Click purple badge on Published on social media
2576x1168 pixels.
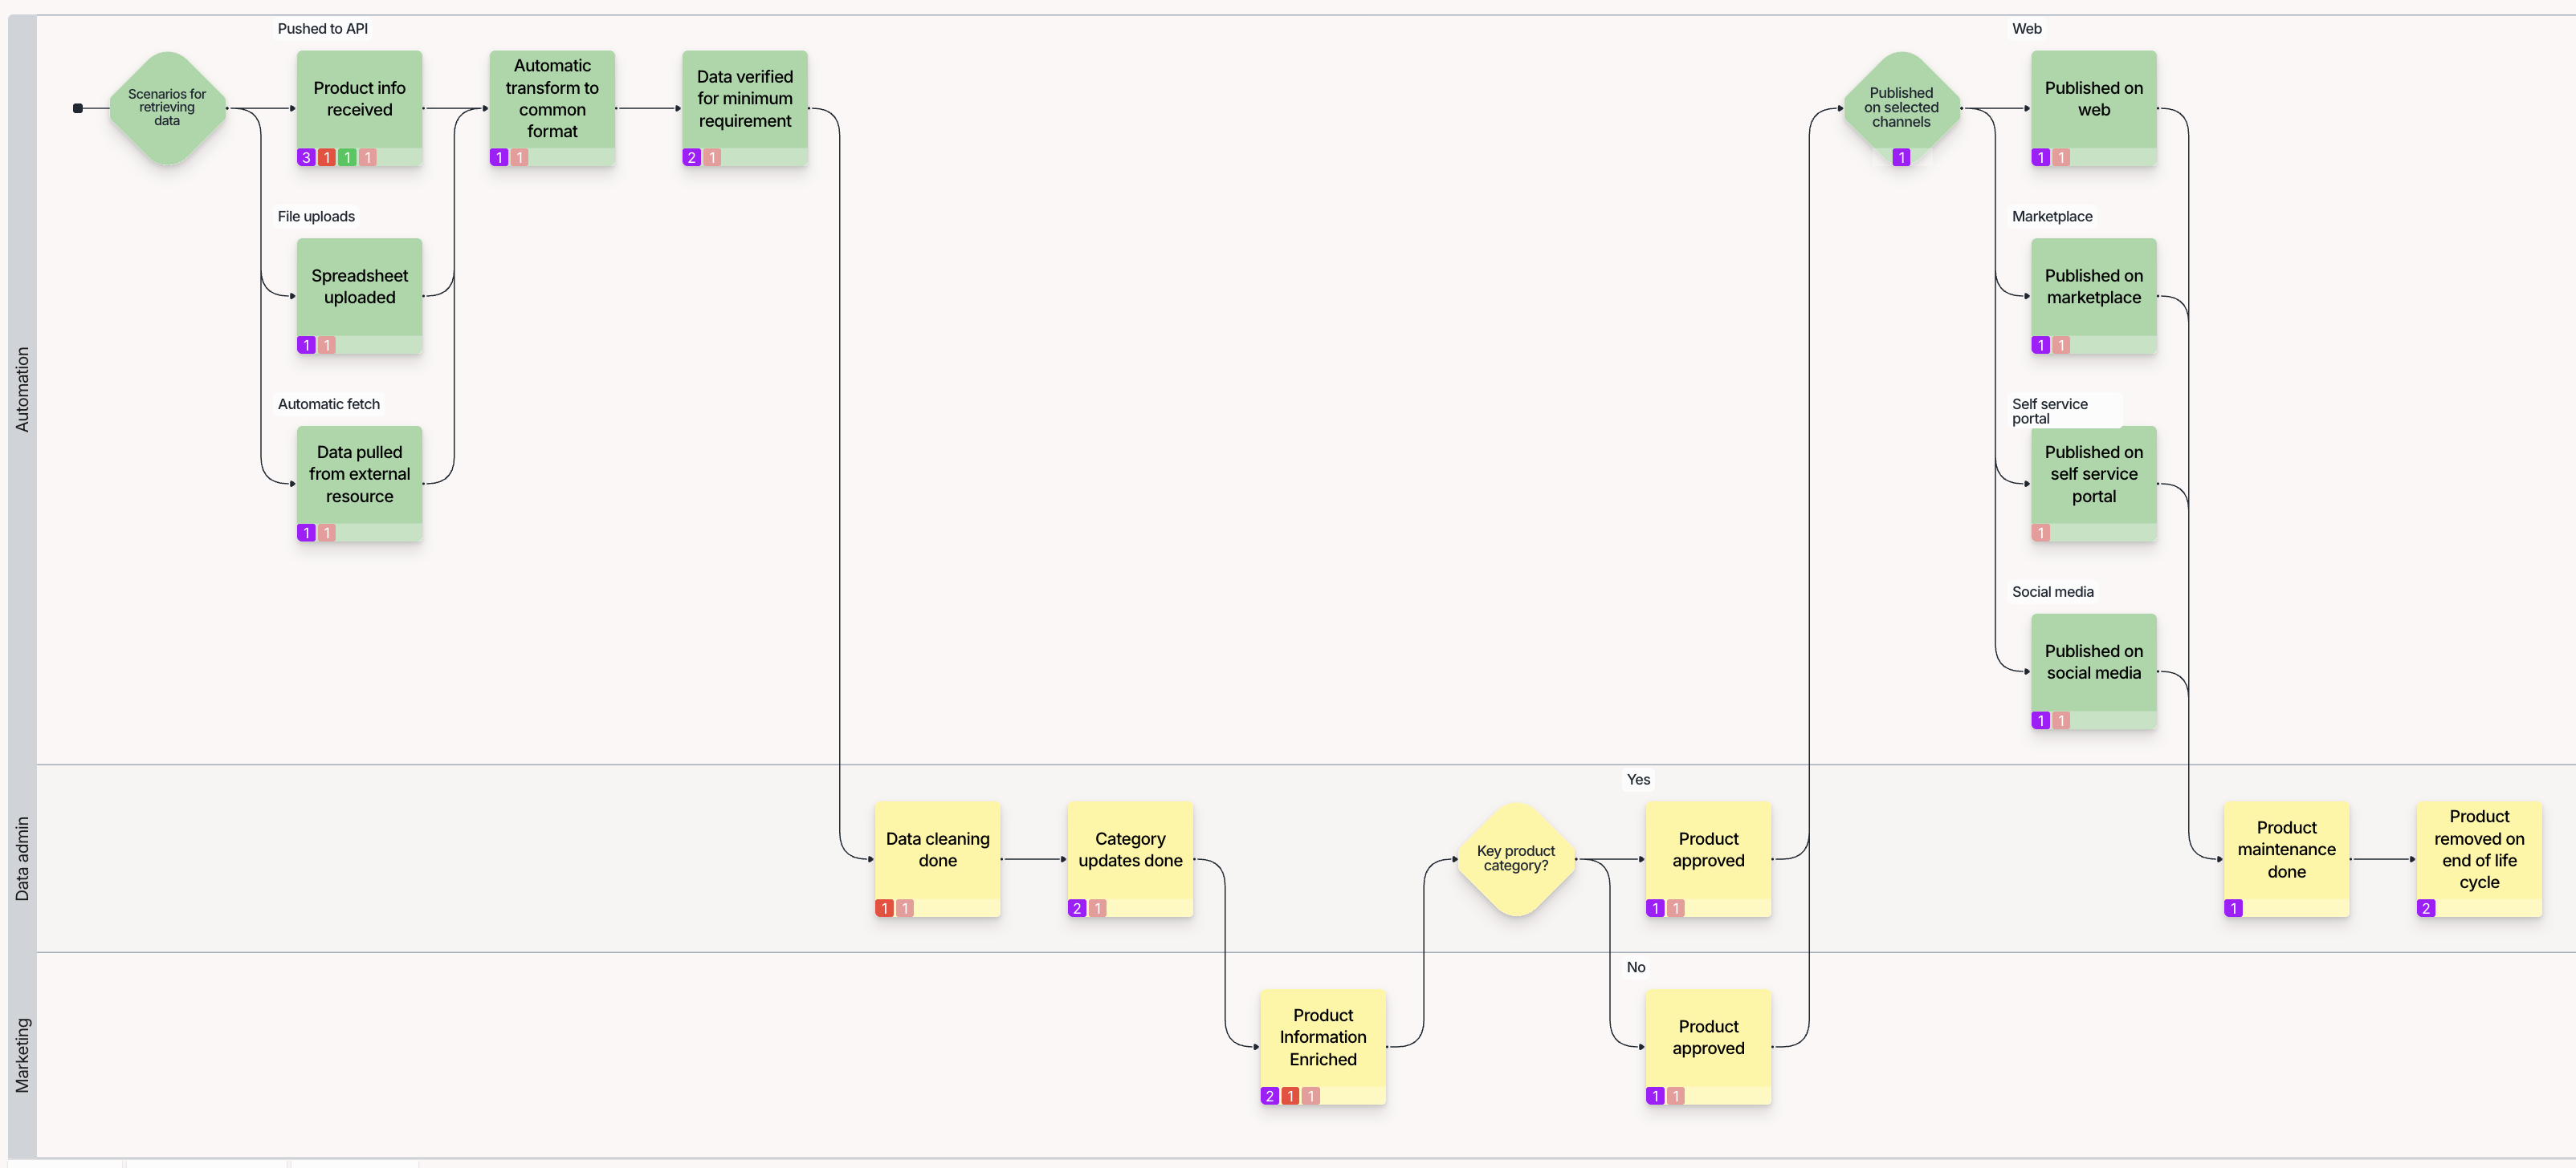(x=2041, y=720)
